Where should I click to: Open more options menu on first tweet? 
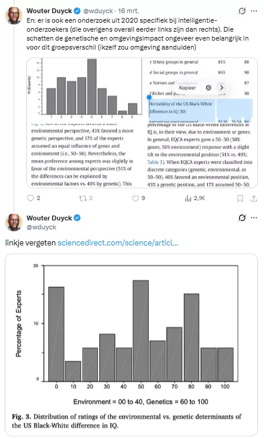254,11
